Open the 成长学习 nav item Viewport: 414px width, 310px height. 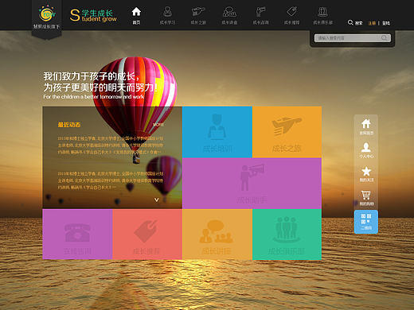(167, 16)
